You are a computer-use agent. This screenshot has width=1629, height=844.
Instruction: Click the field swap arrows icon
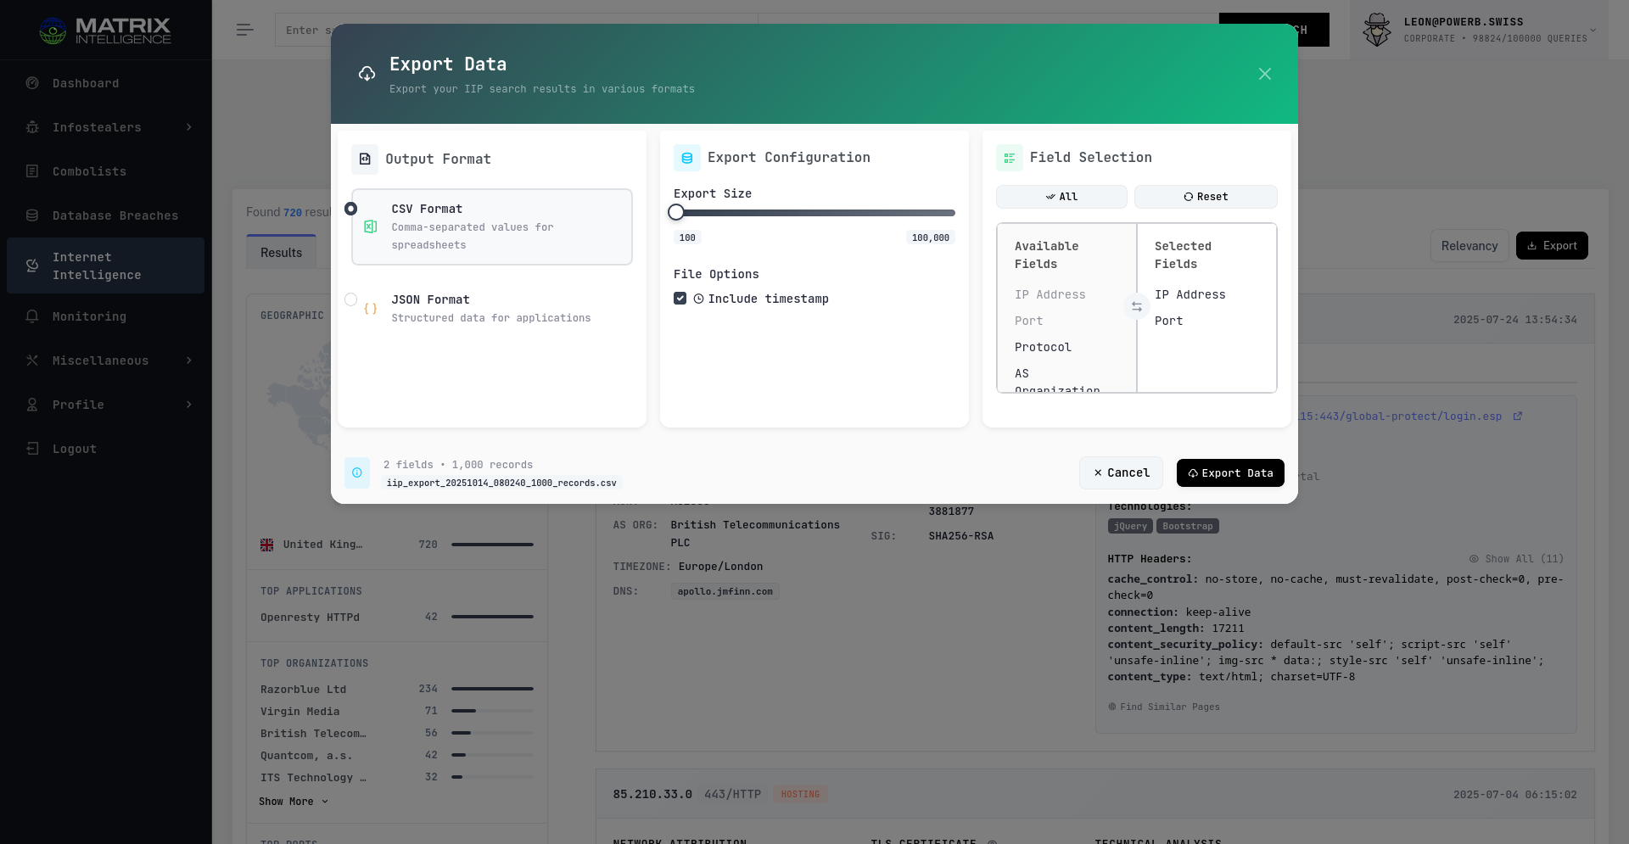click(x=1136, y=307)
